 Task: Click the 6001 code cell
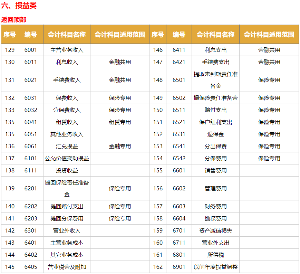pyautogui.click(x=30, y=49)
